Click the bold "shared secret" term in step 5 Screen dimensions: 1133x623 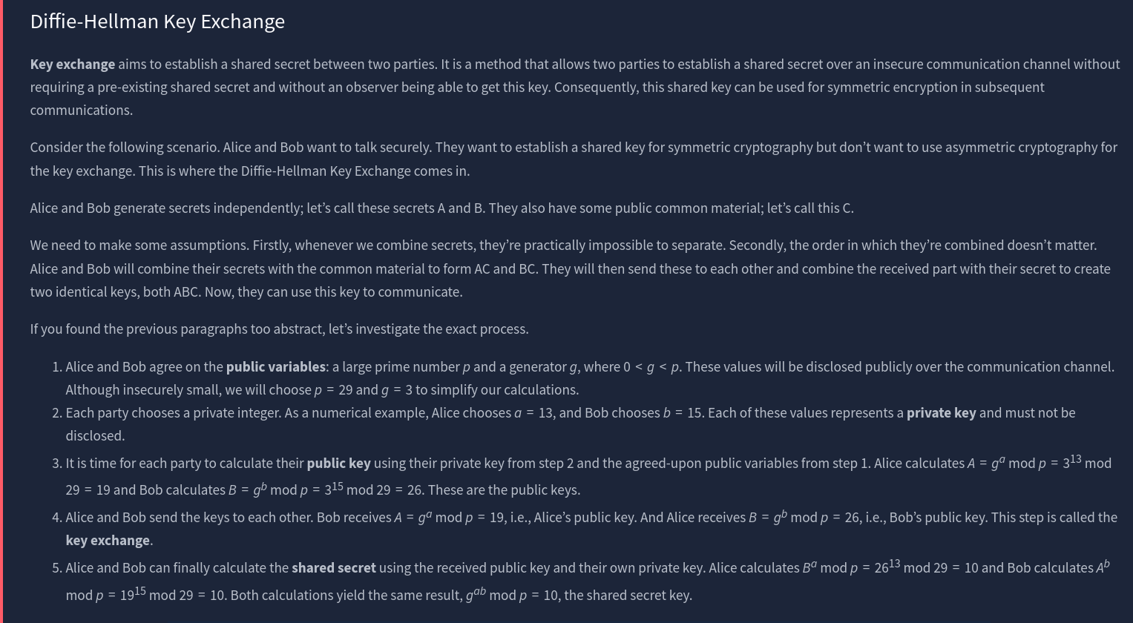333,568
